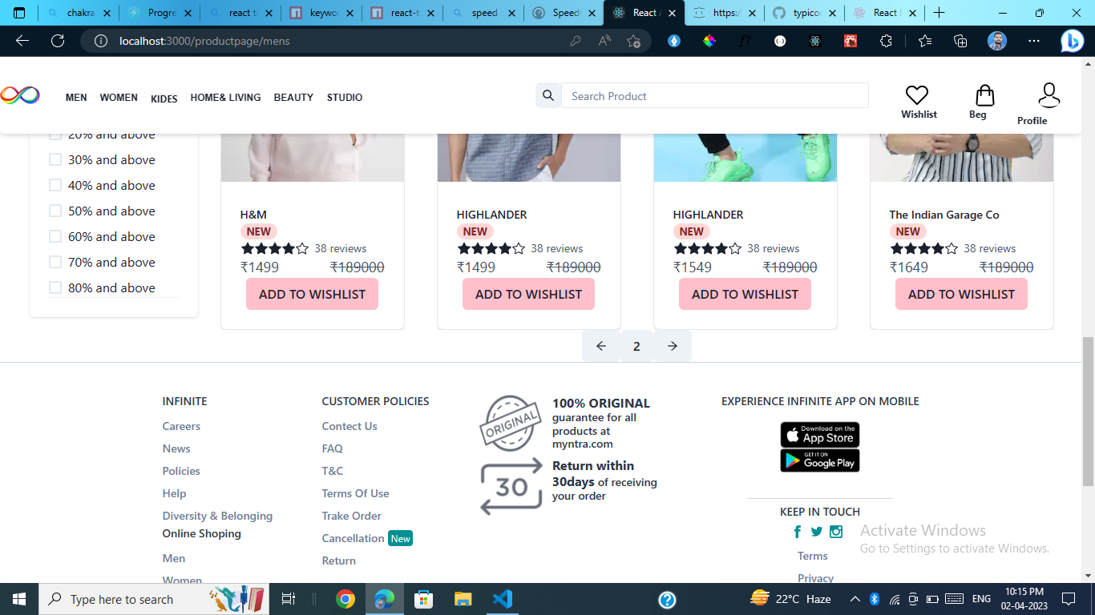Click the browser address bar URL
The image size is (1095, 615).
pos(204,41)
